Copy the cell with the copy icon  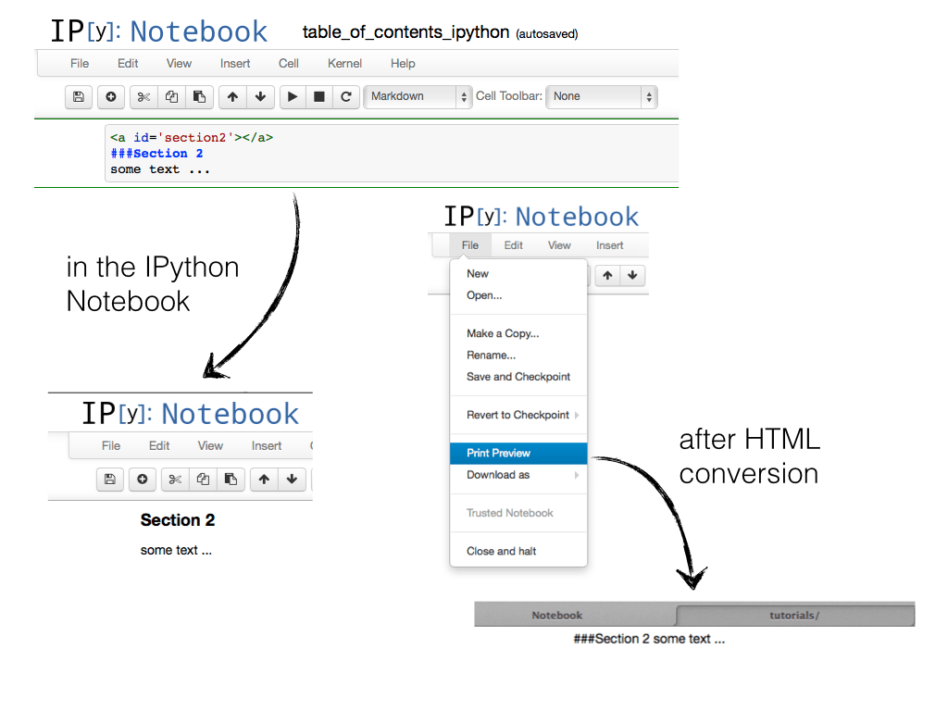pos(171,96)
